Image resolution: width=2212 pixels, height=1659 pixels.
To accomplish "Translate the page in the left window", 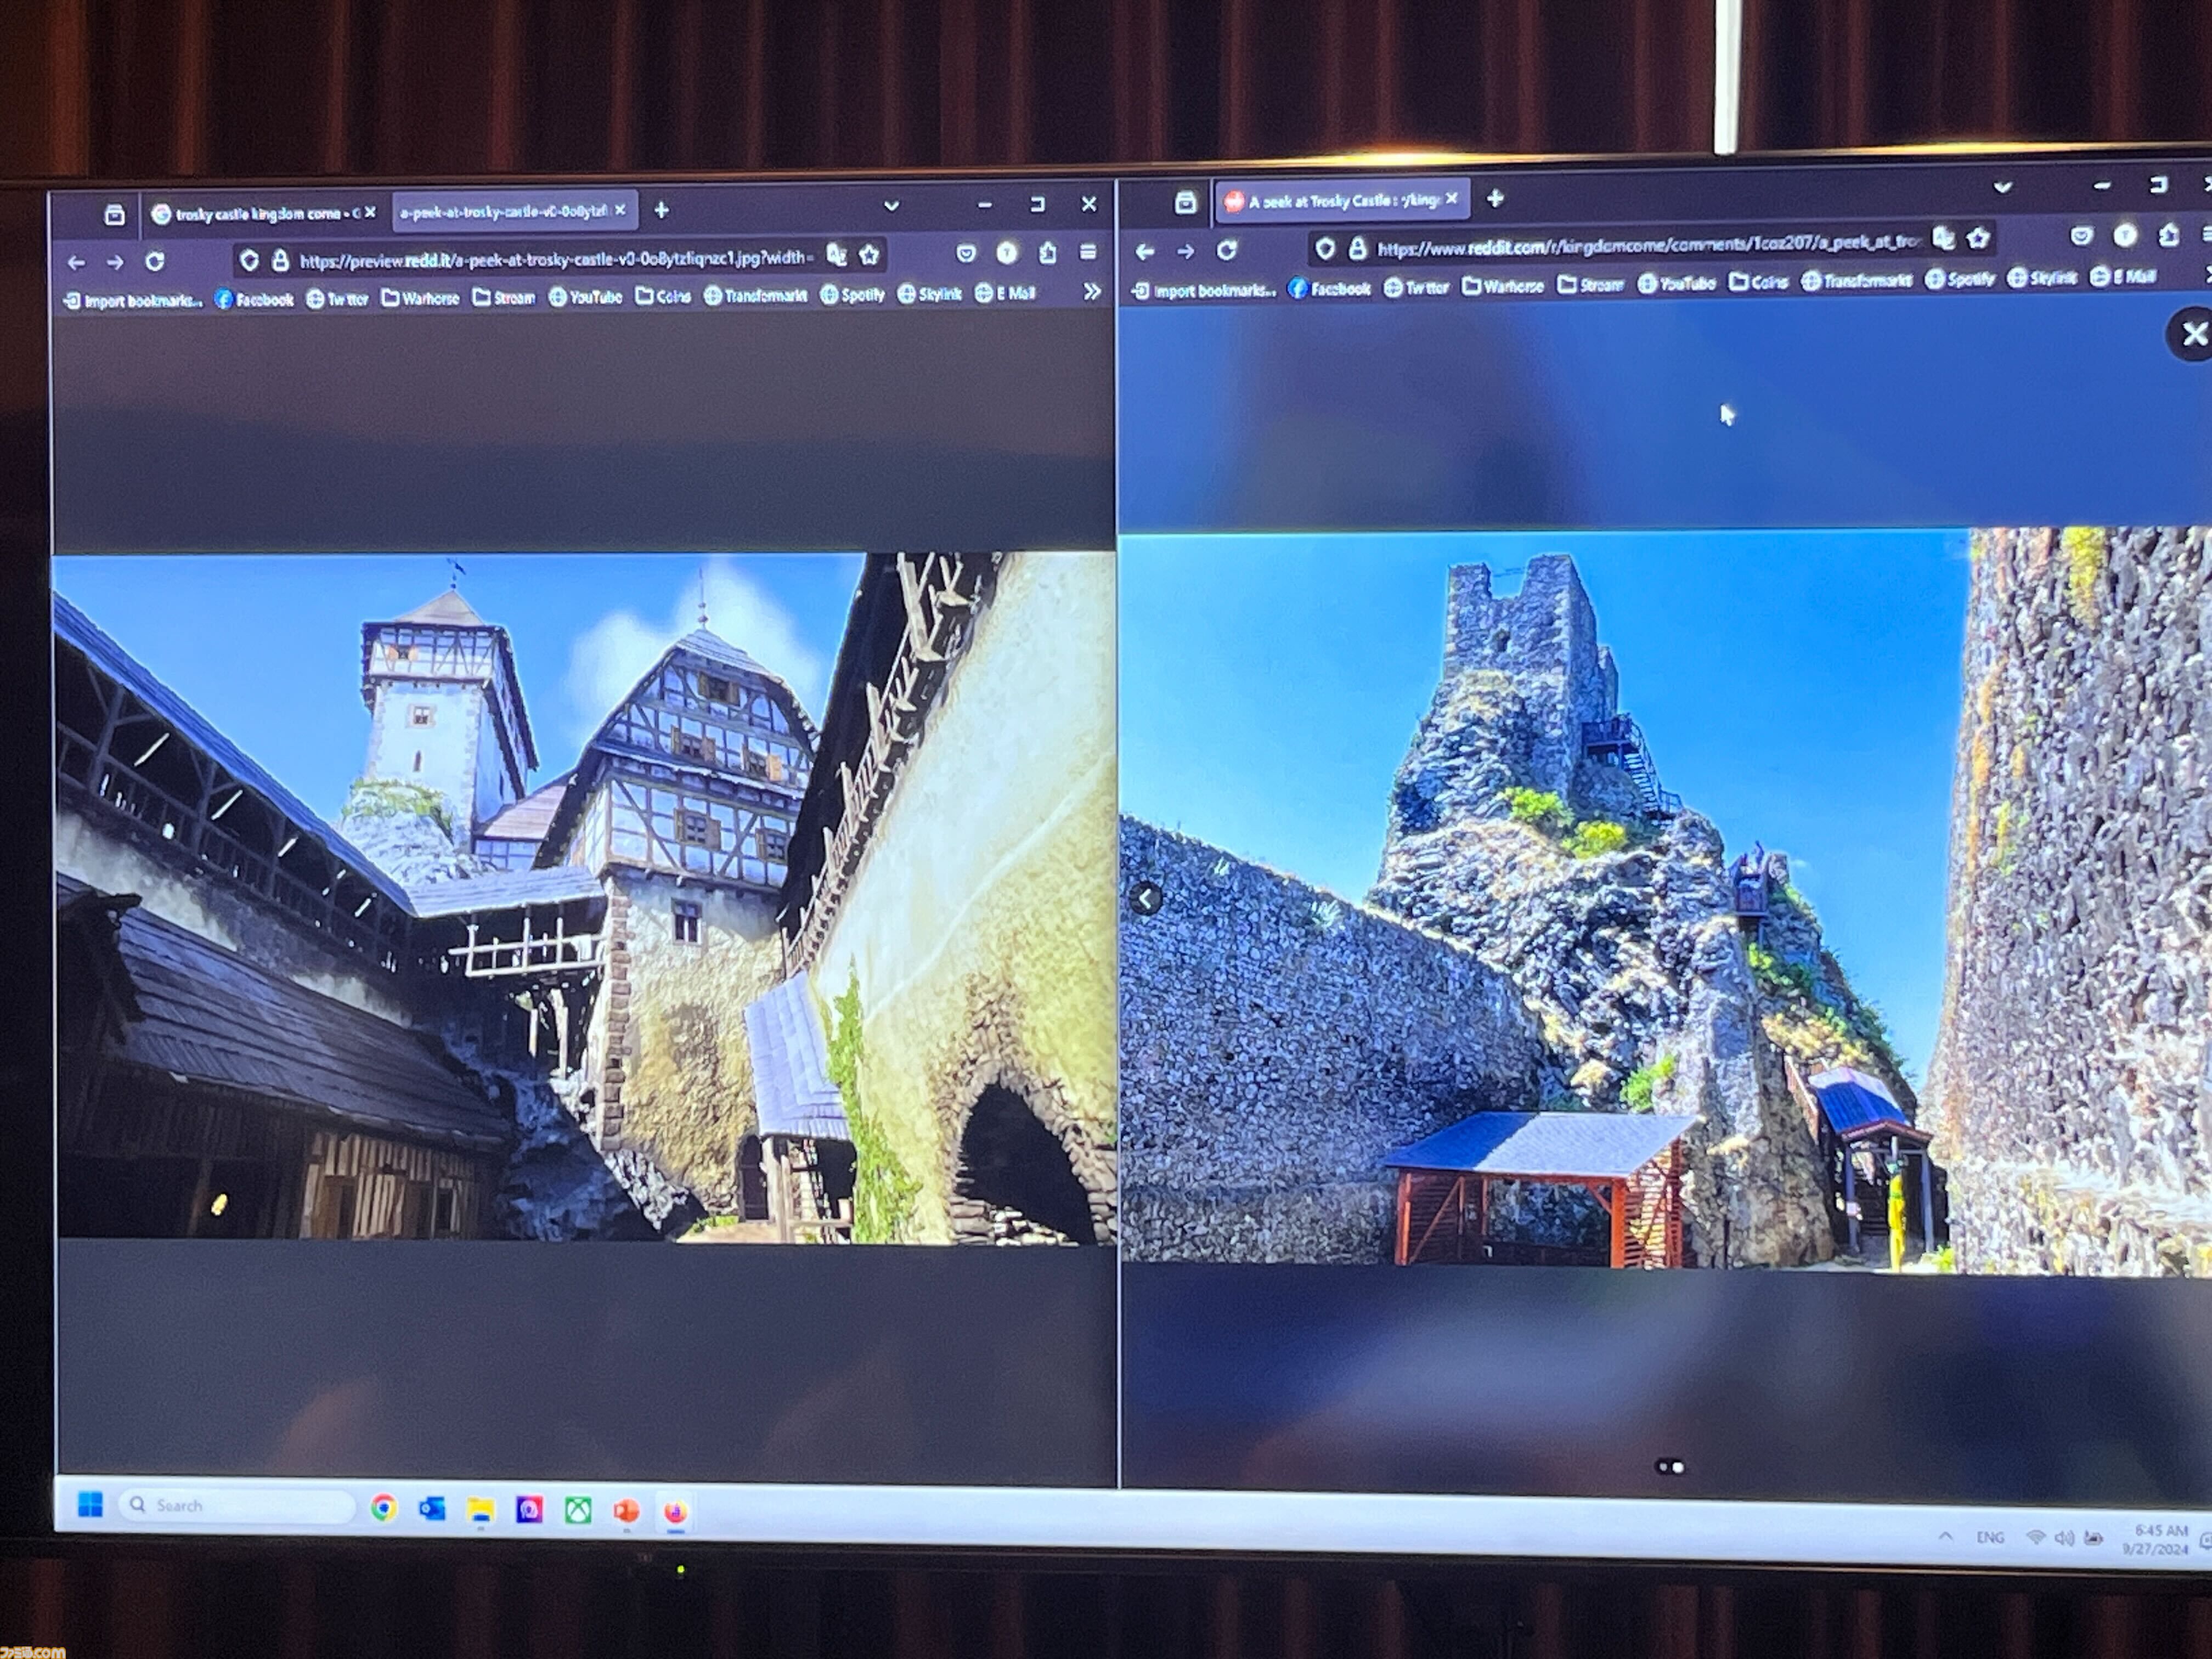I will 836,256.
